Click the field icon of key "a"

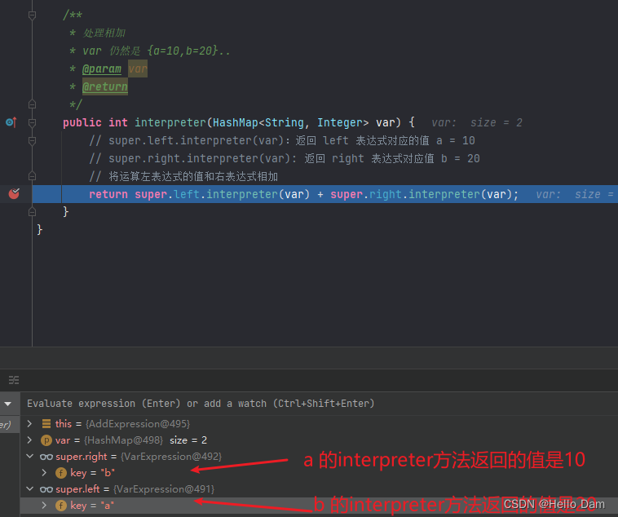pos(60,506)
